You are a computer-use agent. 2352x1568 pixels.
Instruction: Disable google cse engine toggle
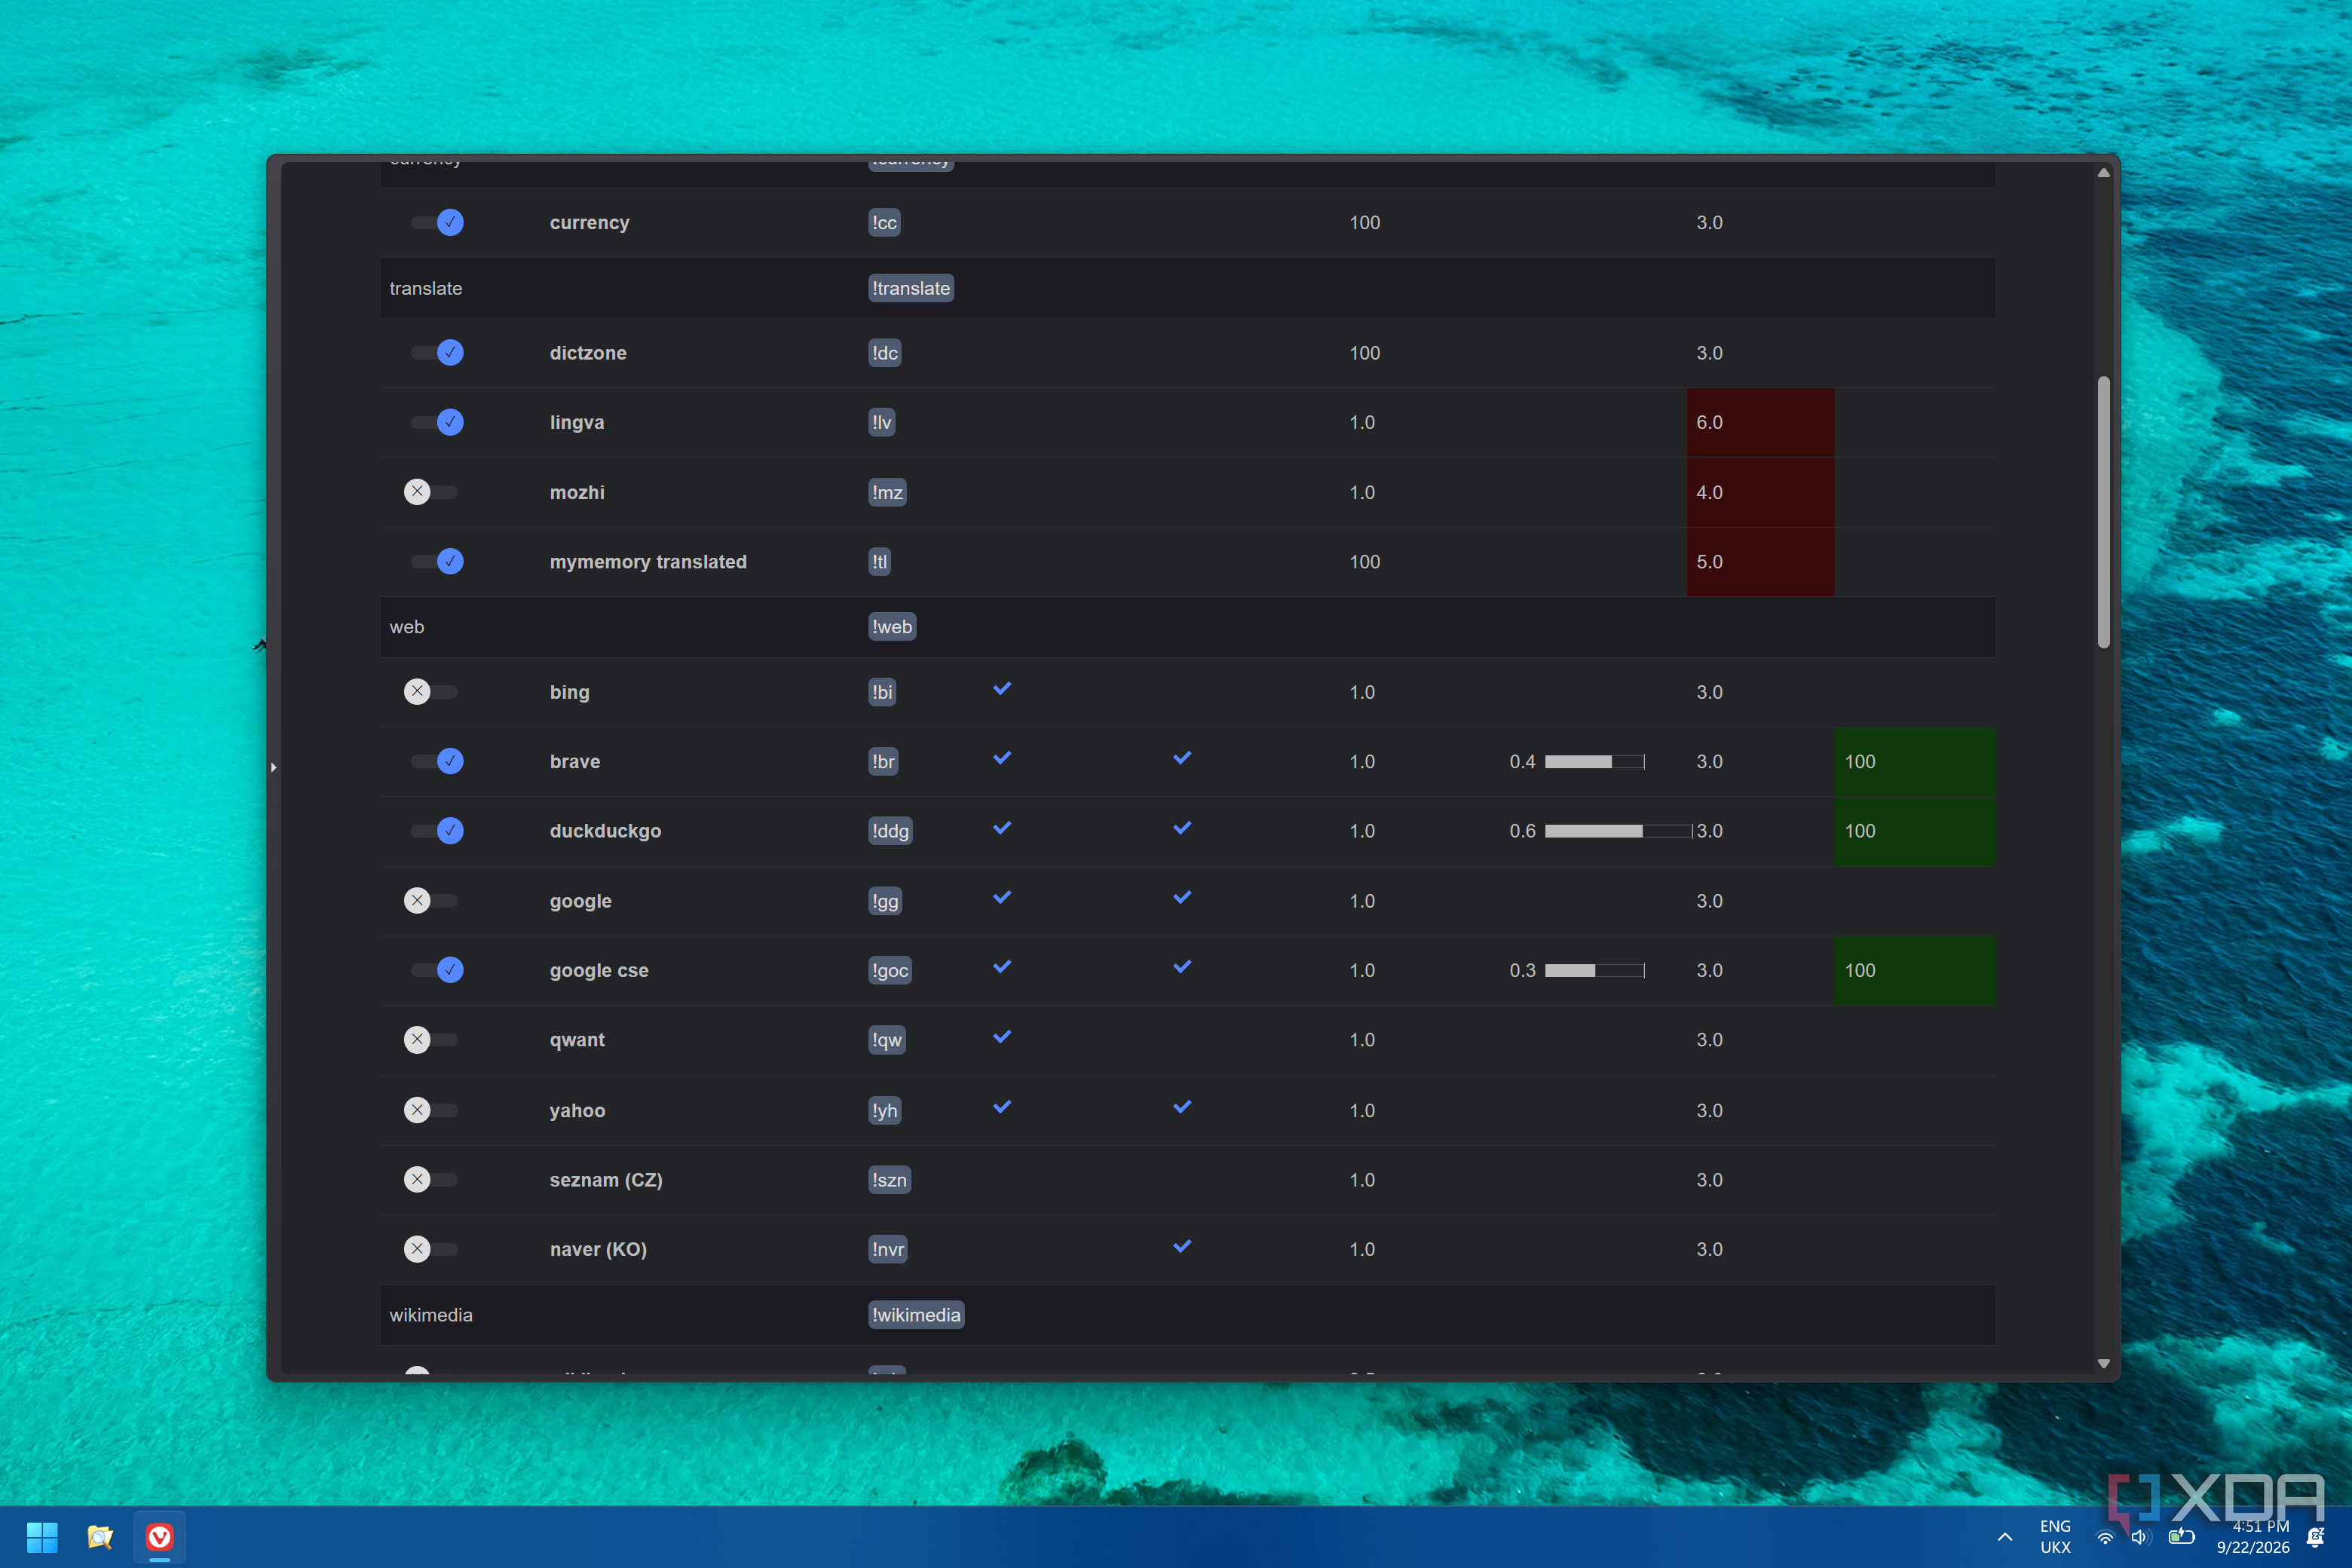click(437, 970)
